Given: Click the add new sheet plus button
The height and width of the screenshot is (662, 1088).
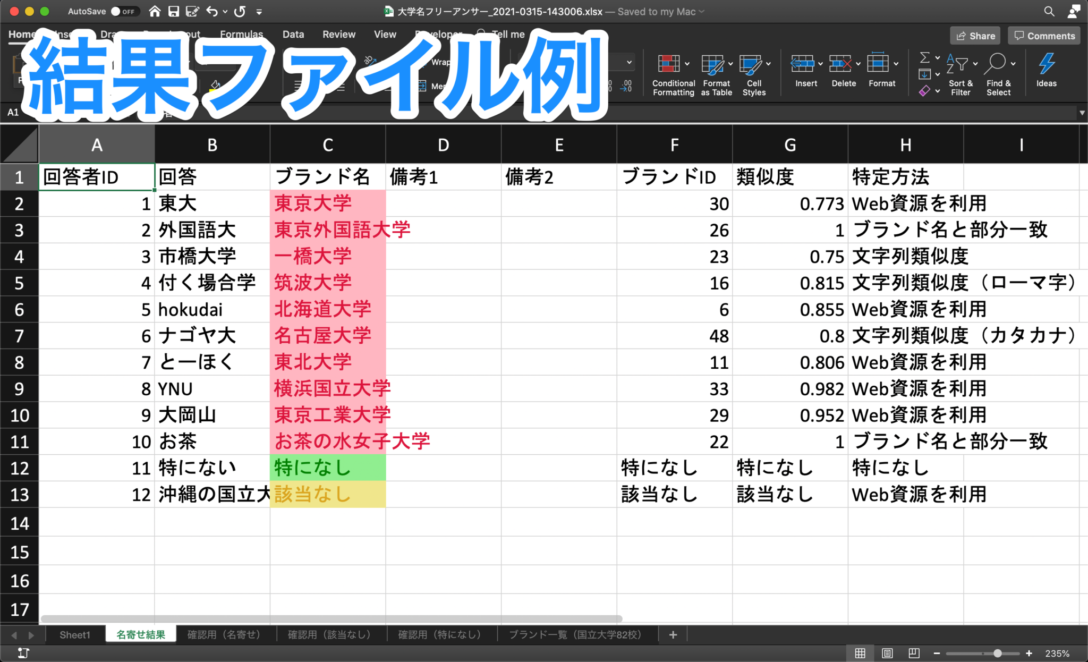Looking at the screenshot, I should point(673,635).
